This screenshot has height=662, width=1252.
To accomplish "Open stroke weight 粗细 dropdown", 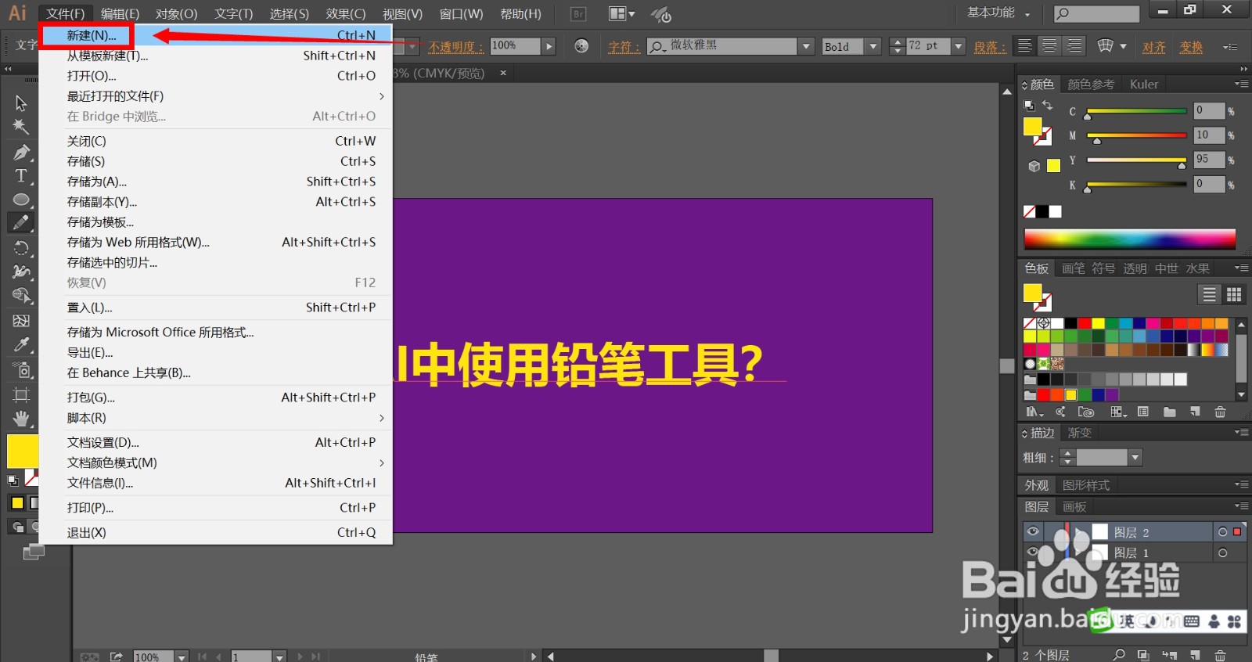I will pyautogui.click(x=1135, y=457).
